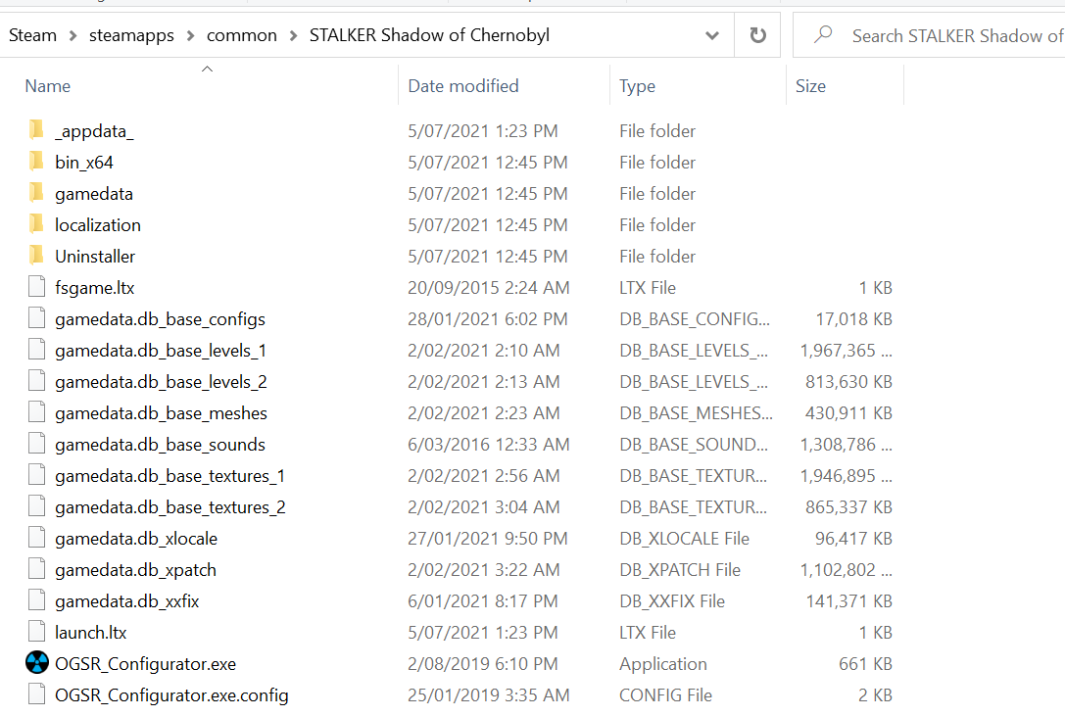Viewport: 1065px width, 717px height.
Task: Expand the chevron after Steam breadcrumb
Action: click(x=73, y=35)
